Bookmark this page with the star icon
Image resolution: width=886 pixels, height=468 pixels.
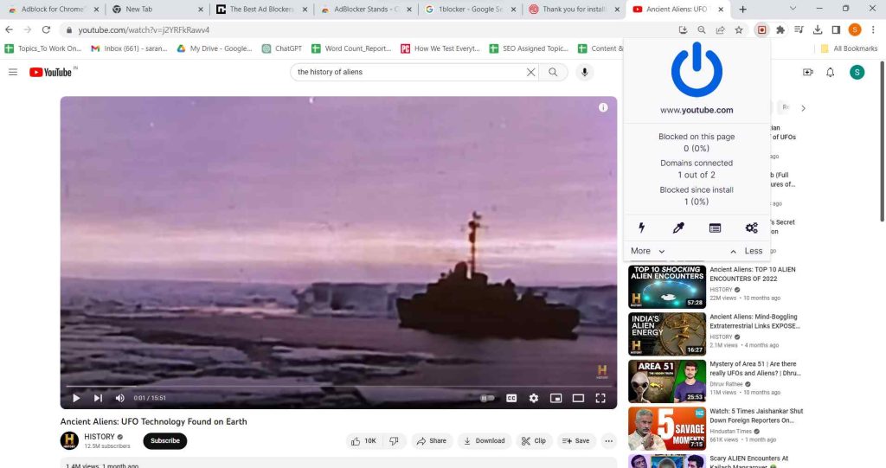(x=739, y=30)
